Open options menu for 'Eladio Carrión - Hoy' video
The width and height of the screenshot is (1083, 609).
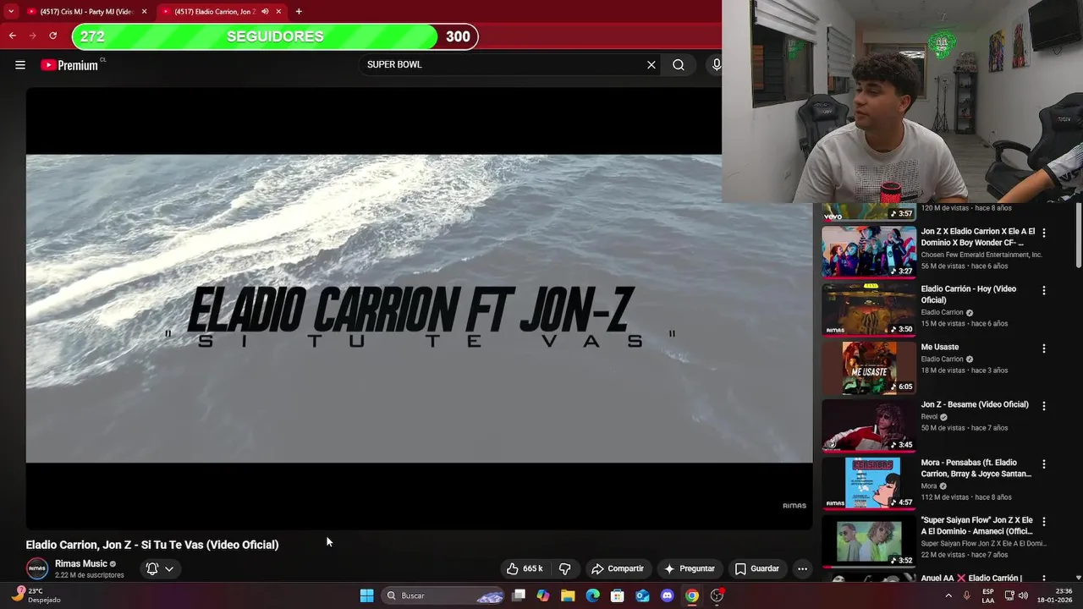1044,290
